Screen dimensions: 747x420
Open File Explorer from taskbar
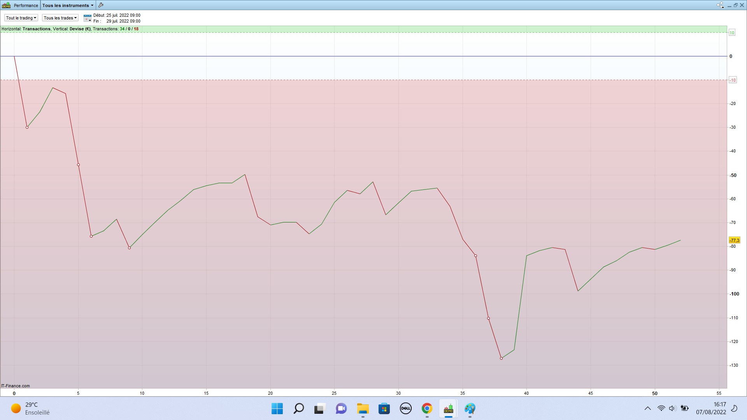pyautogui.click(x=363, y=408)
